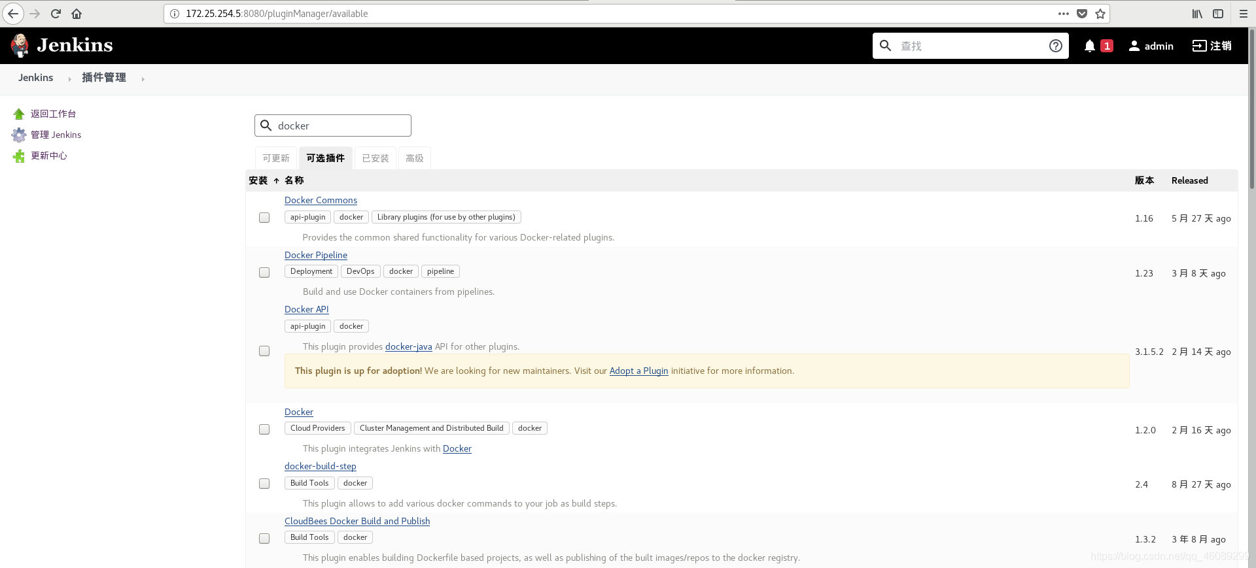Click the browser address bar URL

pyautogui.click(x=277, y=14)
